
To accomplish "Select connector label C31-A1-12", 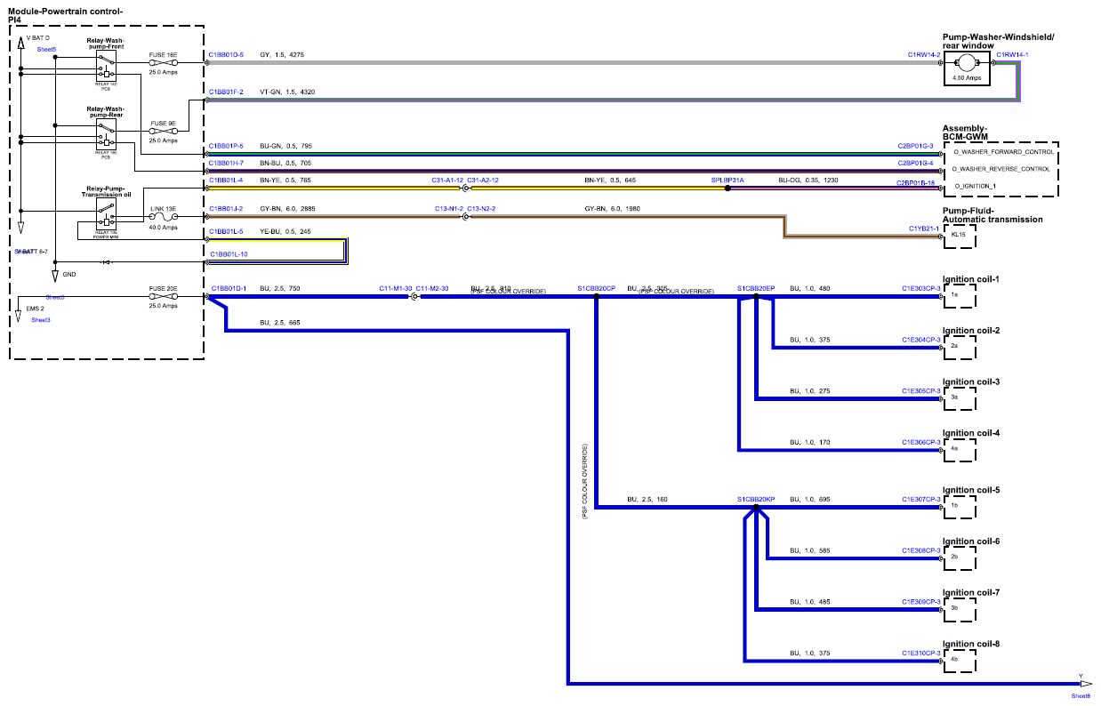I will pyautogui.click(x=447, y=181).
